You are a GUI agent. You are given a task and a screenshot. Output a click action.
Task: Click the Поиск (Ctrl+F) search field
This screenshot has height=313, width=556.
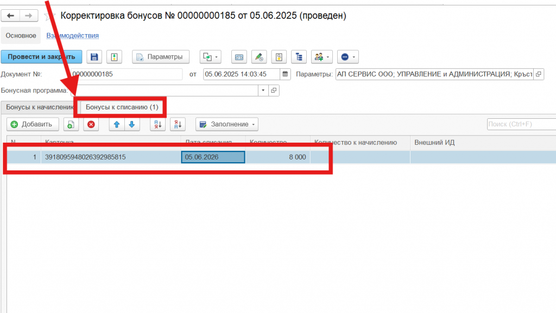(520, 125)
